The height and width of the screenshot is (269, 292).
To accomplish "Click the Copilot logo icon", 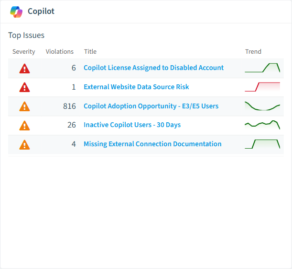I will pyautogui.click(x=16, y=12).
